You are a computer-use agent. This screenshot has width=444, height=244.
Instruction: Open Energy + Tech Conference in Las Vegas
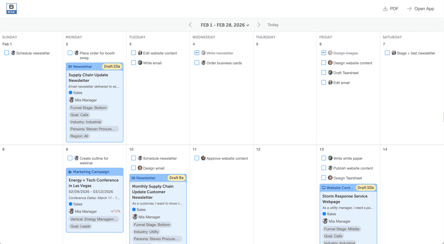pyautogui.click(x=93, y=183)
